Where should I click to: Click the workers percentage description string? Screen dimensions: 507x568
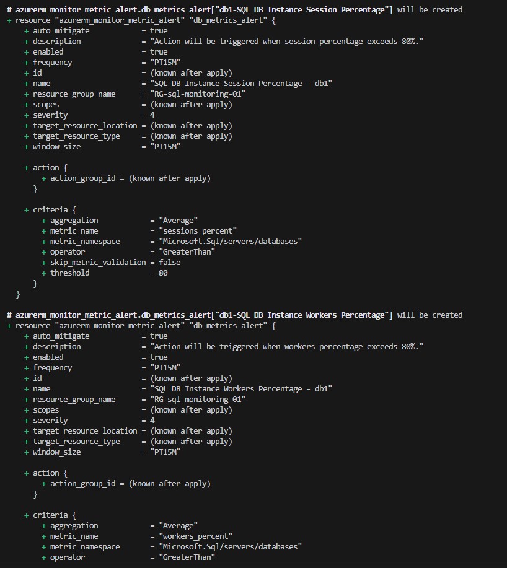pos(287,347)
